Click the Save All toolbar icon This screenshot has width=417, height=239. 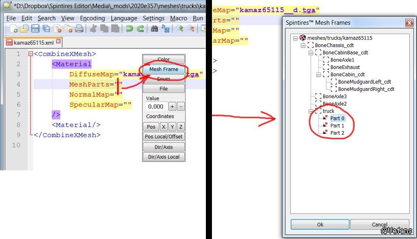[46, 28]
